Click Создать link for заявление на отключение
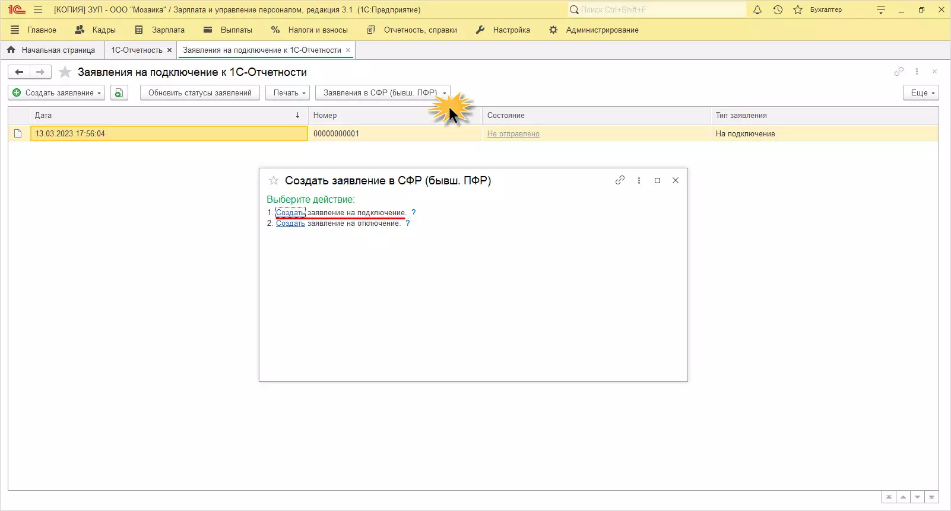Screen dimensions: 951x511 tap(290, 223)
